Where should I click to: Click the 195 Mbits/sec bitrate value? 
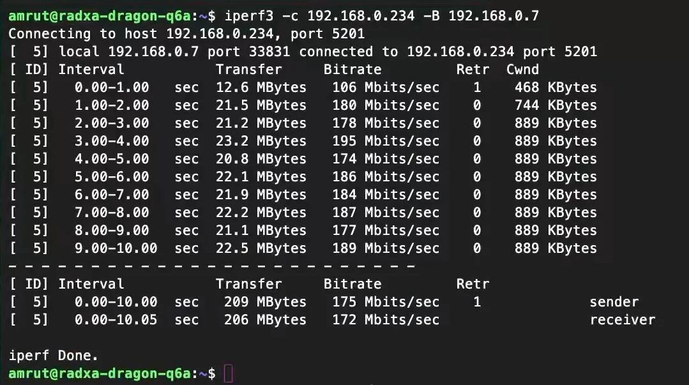pyautogui.click(x=386, y=141)
